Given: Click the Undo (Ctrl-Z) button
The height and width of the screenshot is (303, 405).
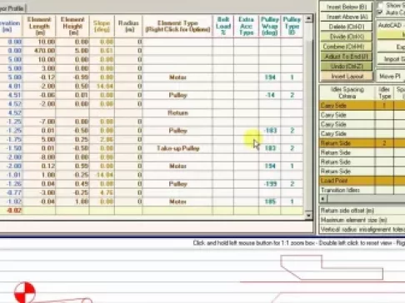Looking at the screenshot, I should click(x=347, y=67).
